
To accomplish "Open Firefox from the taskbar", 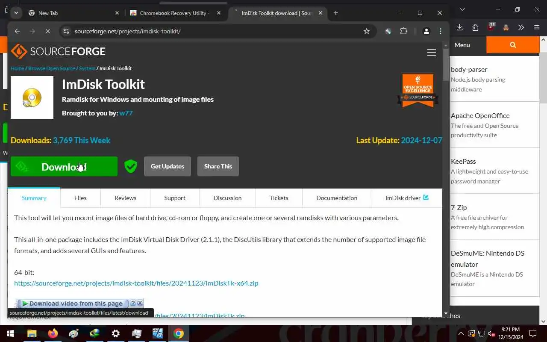I will click(x=53, y=333).
